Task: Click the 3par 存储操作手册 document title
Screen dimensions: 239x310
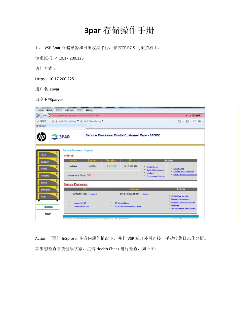Action: (x=119, y=30)
